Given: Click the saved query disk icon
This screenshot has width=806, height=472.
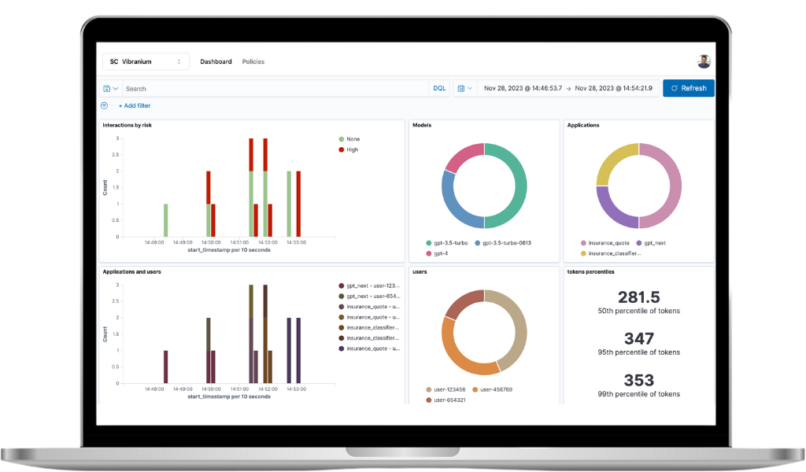Looking at the screenshot, I should tap(107, 89).
